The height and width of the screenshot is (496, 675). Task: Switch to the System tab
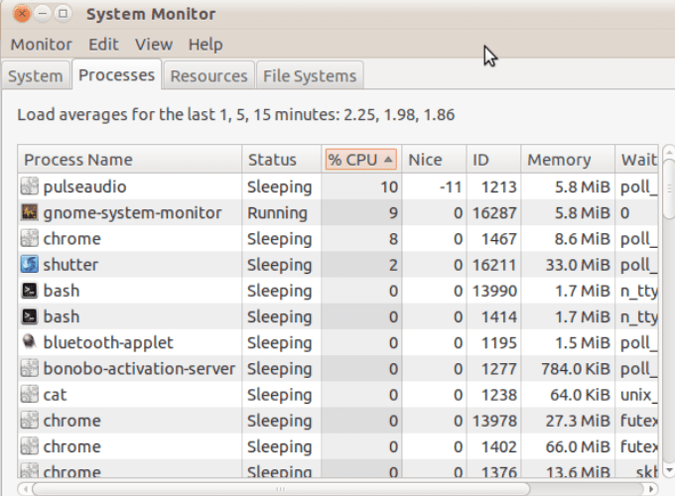pos(35,76)
